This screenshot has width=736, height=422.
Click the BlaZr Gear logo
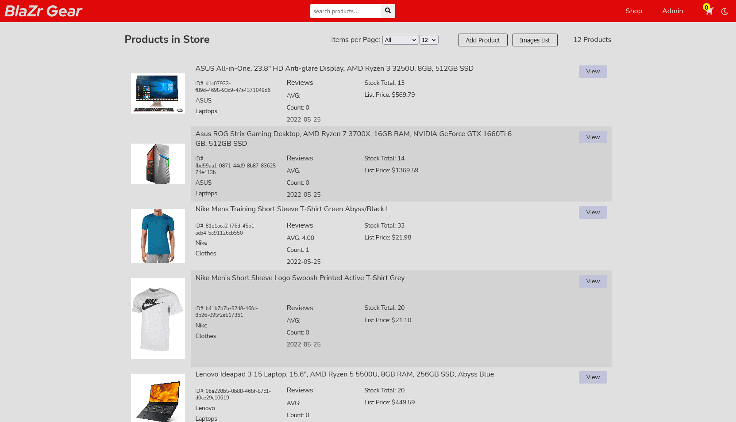[43, 11]
